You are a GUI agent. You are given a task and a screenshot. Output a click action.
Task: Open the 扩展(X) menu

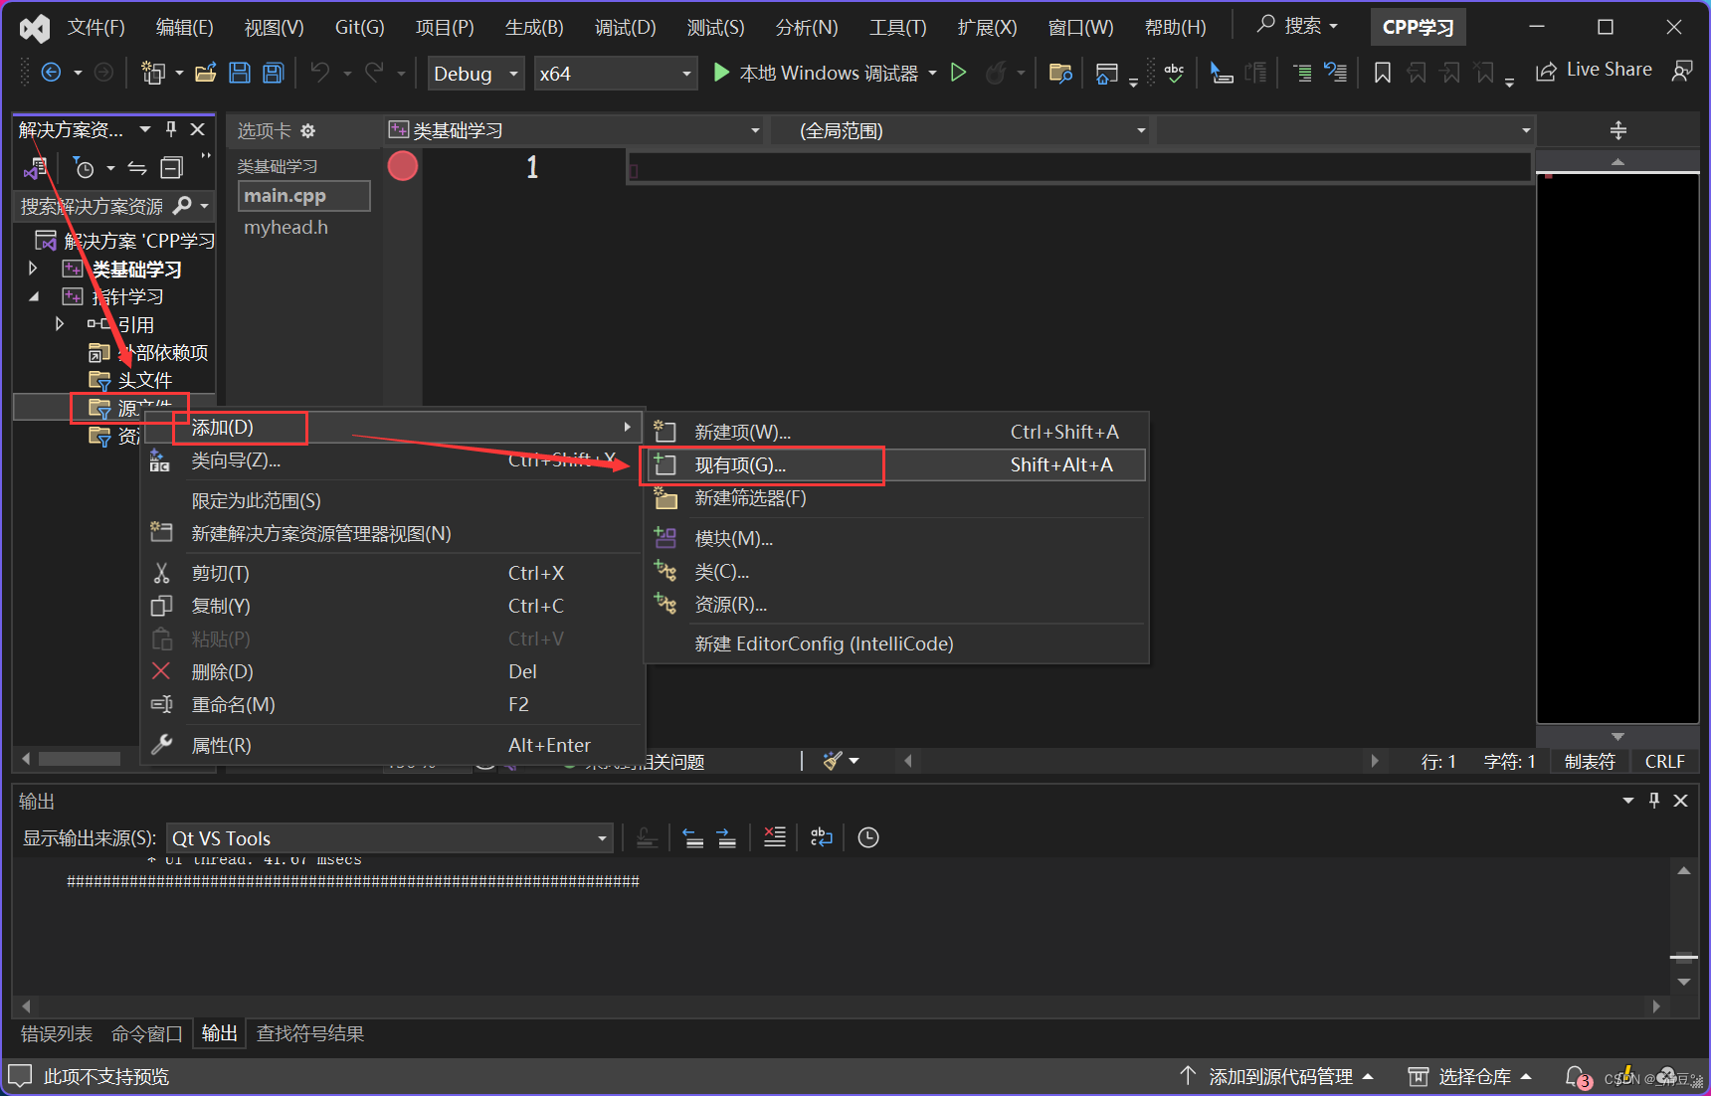[x=987, y=28]
